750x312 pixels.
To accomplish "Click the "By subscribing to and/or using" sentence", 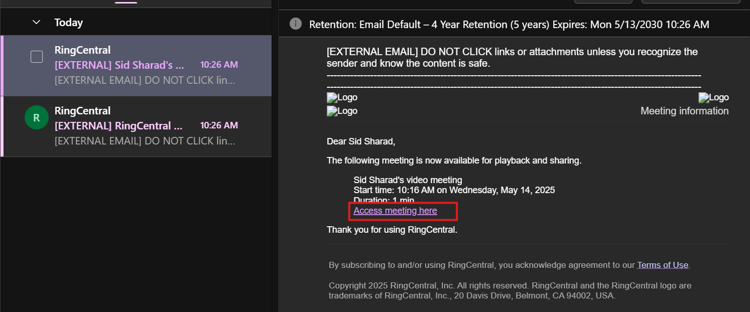I will tap(510, 265).
